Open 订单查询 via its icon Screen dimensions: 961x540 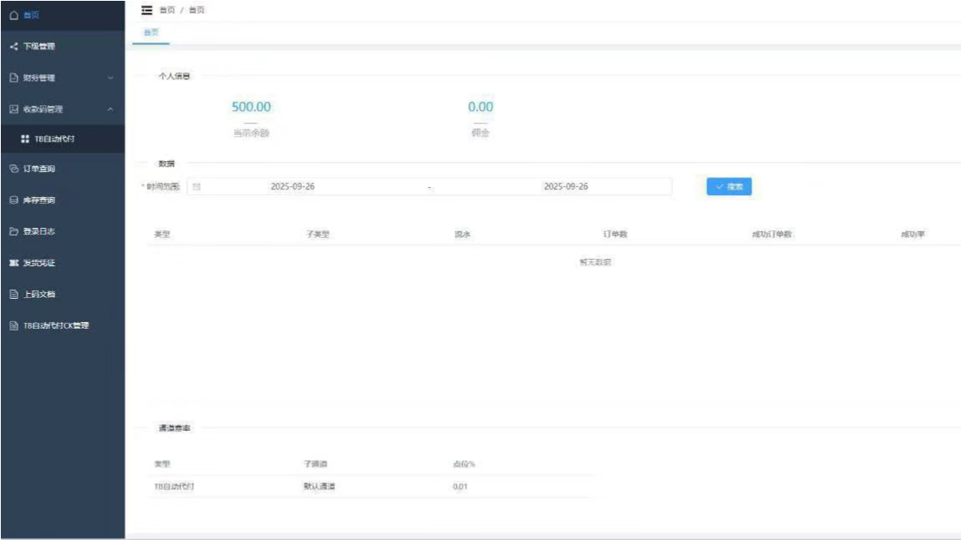(13, 169)
